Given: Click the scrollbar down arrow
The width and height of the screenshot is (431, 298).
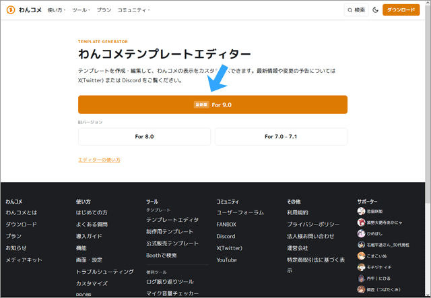Looking at the screenshot, I should 428,295.
